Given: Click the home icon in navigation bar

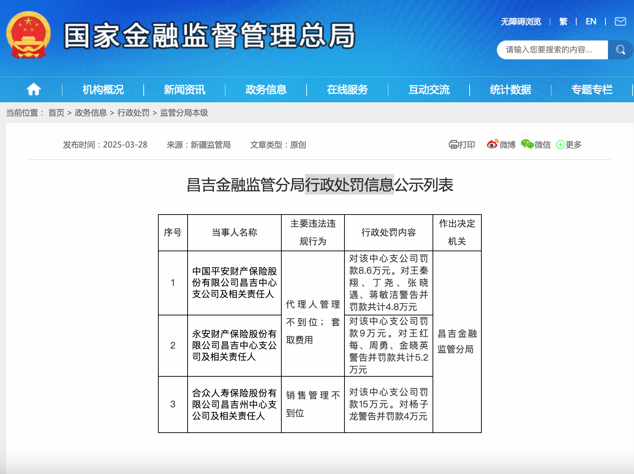Looking at the screenshot, I should click(x=33, y=90).
